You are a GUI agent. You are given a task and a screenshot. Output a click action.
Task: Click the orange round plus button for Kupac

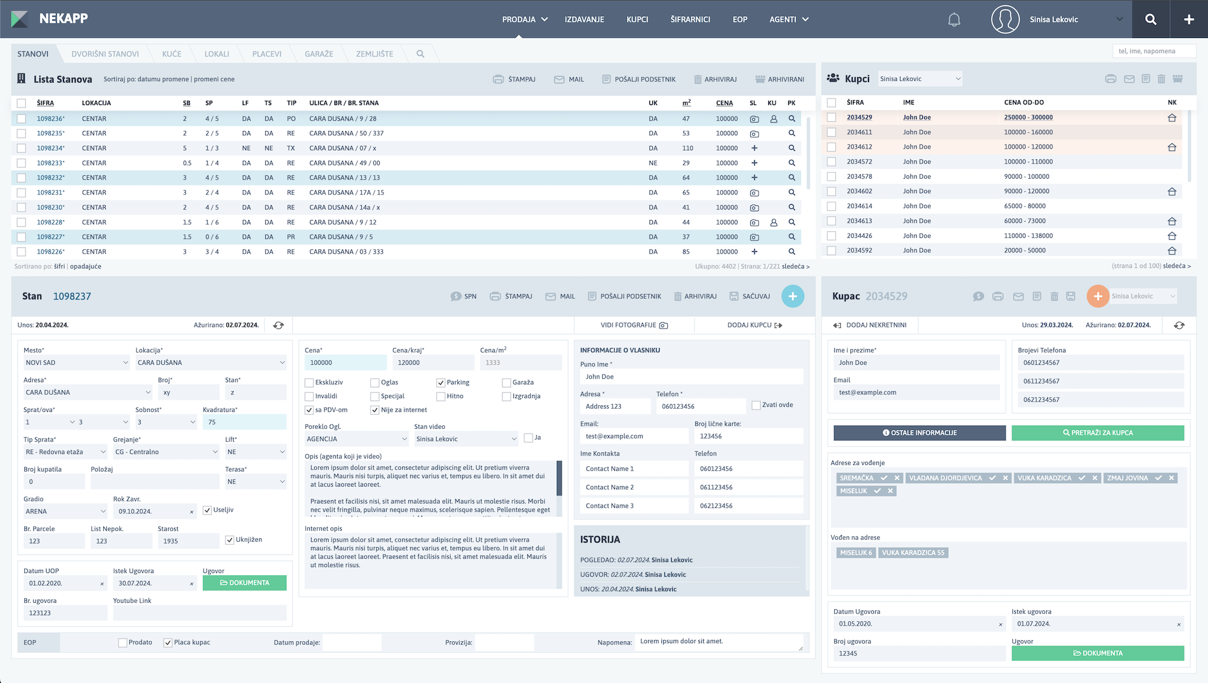[x=1097, y=296]
